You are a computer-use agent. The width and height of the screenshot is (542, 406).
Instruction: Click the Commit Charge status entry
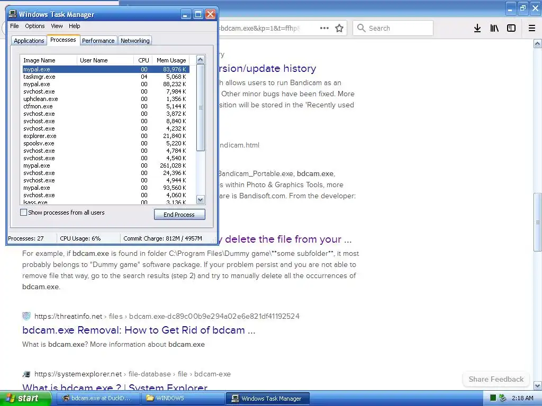pyautogui.click(x=163, y=238)
